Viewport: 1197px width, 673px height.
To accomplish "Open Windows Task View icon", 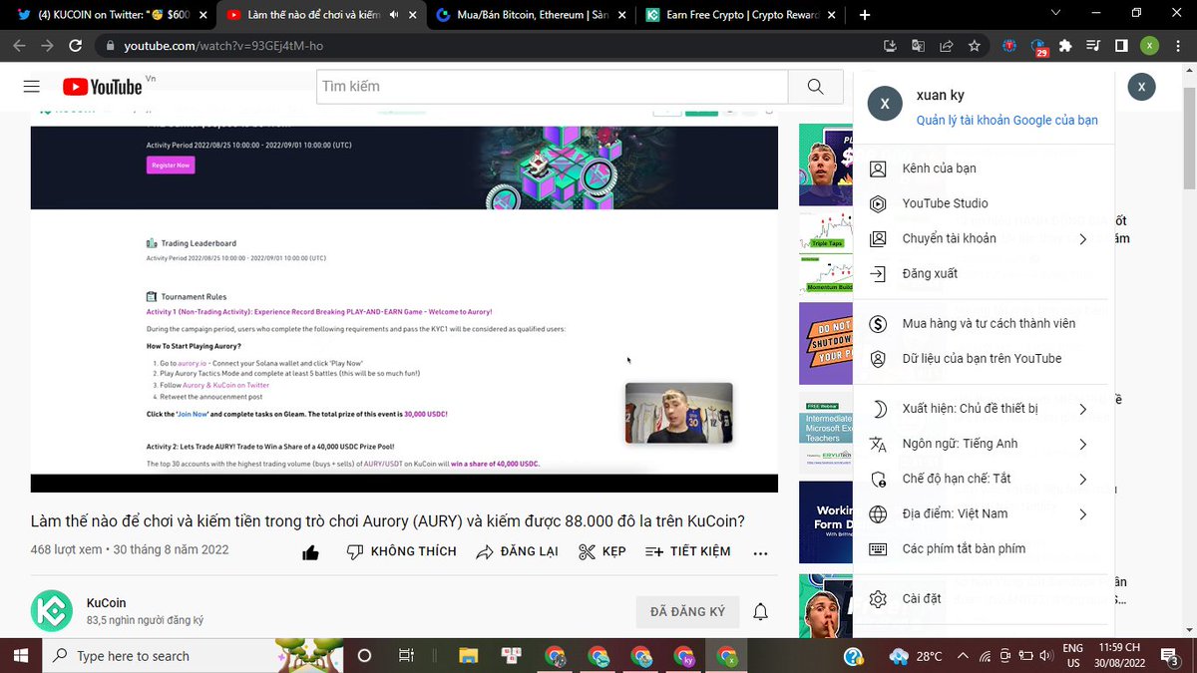I will click(406, 656).
